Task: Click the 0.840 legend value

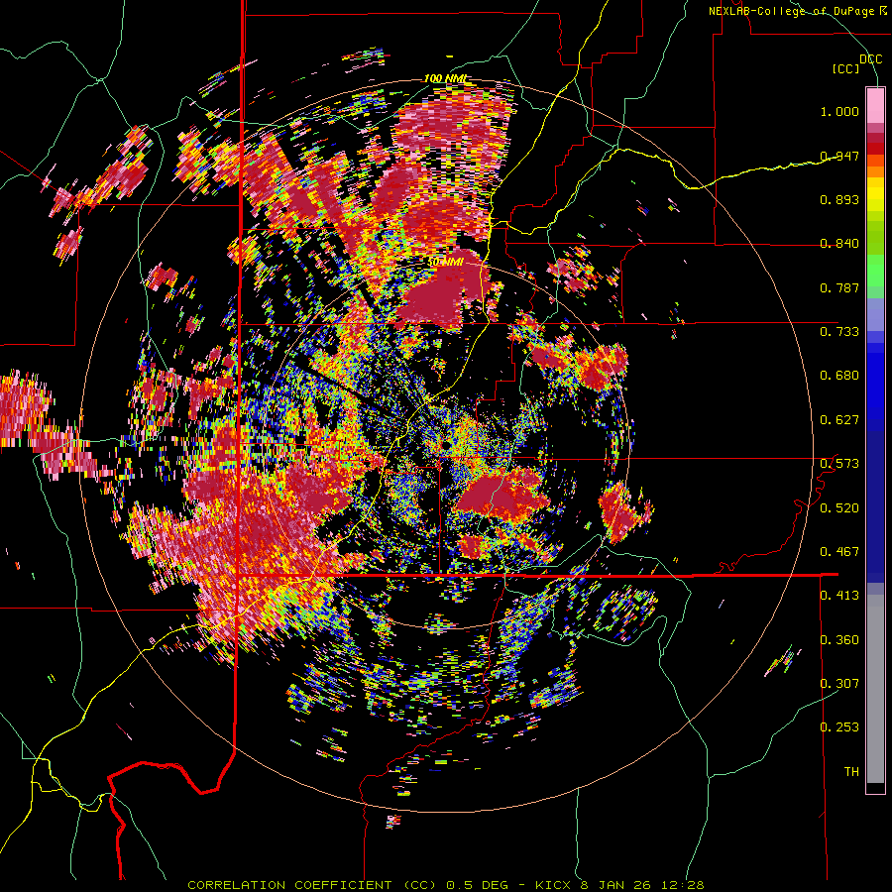Action: 839,244
